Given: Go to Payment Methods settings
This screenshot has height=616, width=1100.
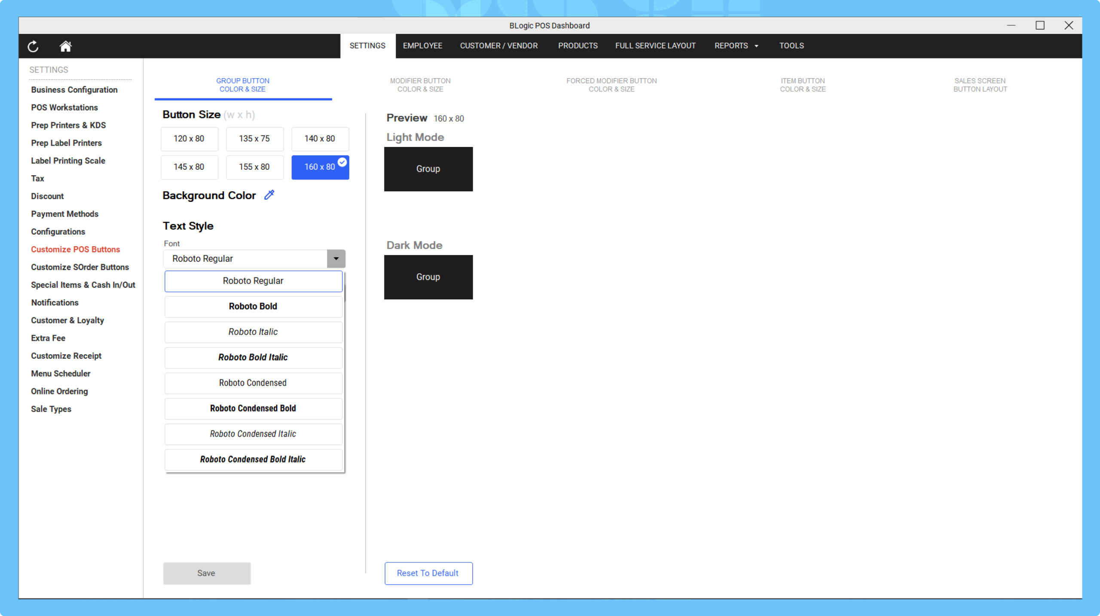Looking at the screenshot, I should coord(64,214).
